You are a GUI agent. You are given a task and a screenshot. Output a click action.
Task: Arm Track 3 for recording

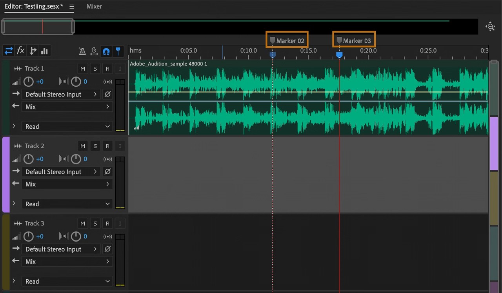click(x=107, y=224)
